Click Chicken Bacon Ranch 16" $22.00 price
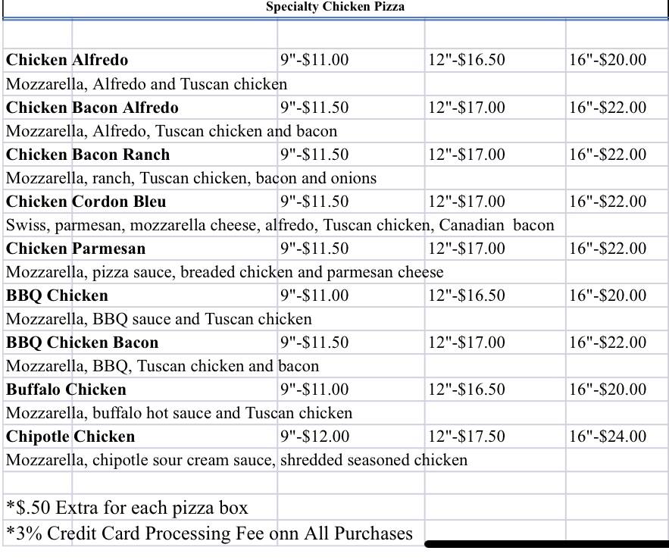Viewport: 669px width, 560px height. (608, 154)
